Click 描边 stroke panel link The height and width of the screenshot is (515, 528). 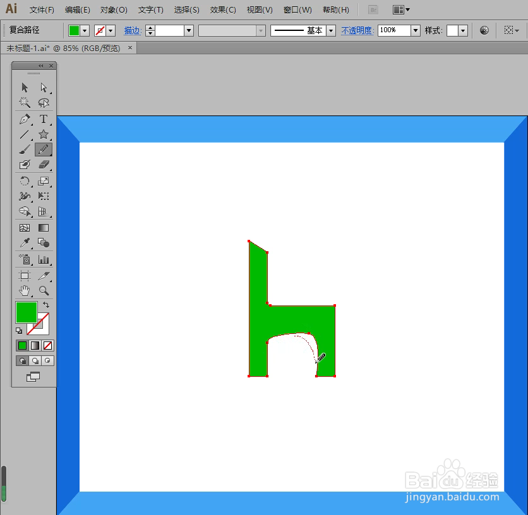click(131, 31)
